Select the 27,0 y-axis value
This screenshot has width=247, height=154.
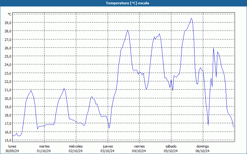click(x=8, y=39)
